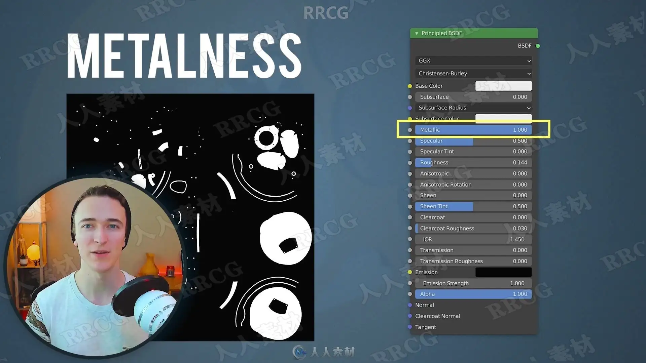Image resolution: width=646 pixels, height=363 pixels.
Task: Open the GGX distribution dropdown
Action: [473, 61]
